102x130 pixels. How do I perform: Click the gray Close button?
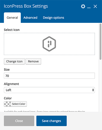(19, 121)
